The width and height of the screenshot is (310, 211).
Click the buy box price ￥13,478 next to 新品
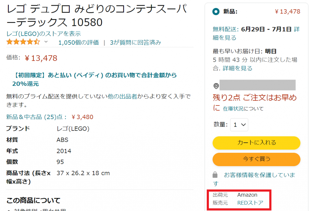coord(288,11)
